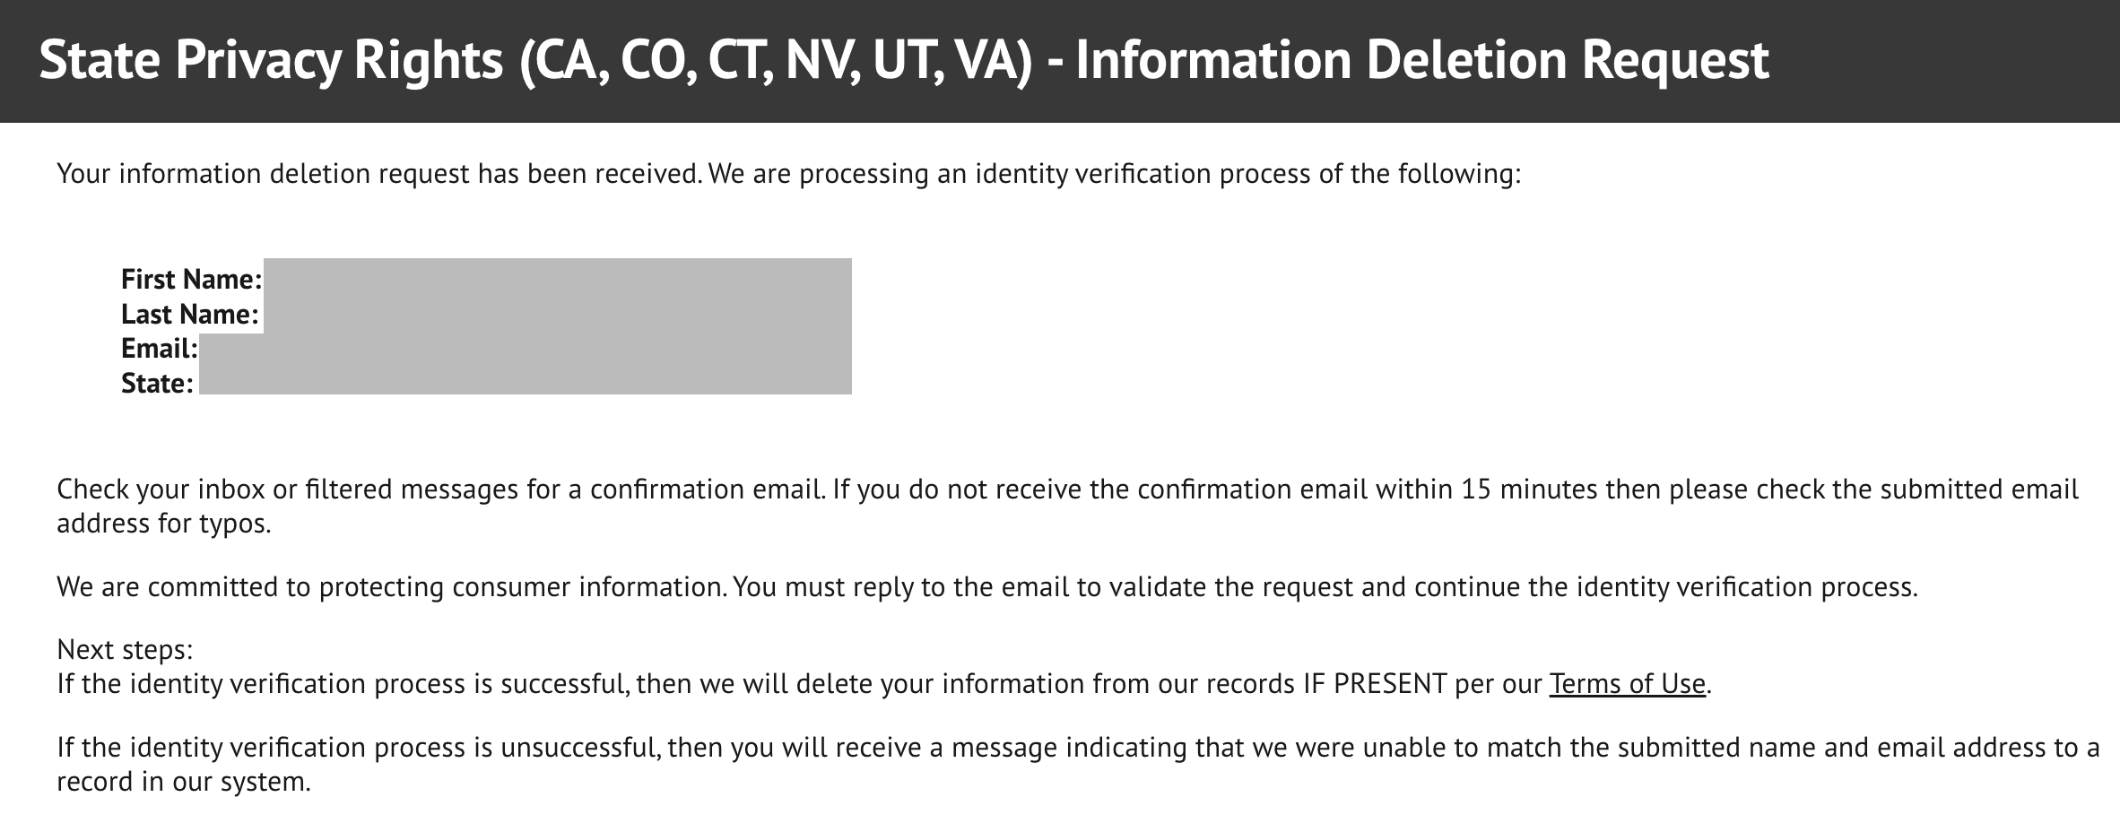Click the "address for typos" line
Viewport: 2120px width, 823px height.
[x=163, y=524]
